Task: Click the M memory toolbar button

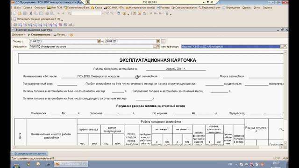Action: [150, 14]
